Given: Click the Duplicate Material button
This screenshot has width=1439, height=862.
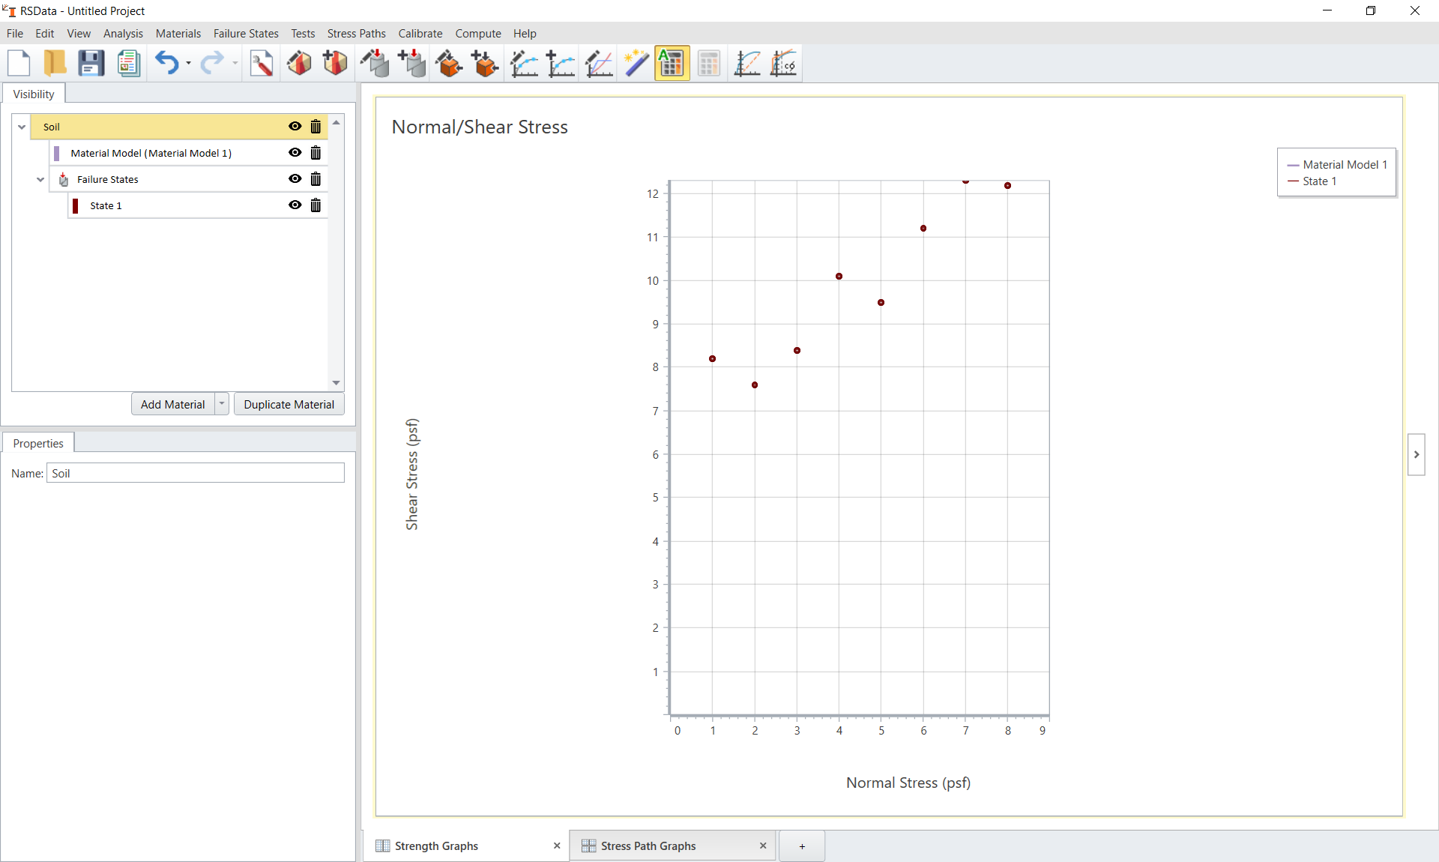Looking at the screenshot, I should click(288, 403).
